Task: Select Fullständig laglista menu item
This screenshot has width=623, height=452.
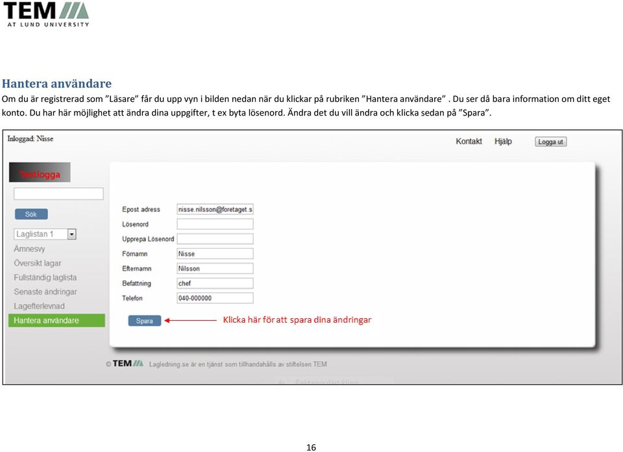Action: (45, 277)
